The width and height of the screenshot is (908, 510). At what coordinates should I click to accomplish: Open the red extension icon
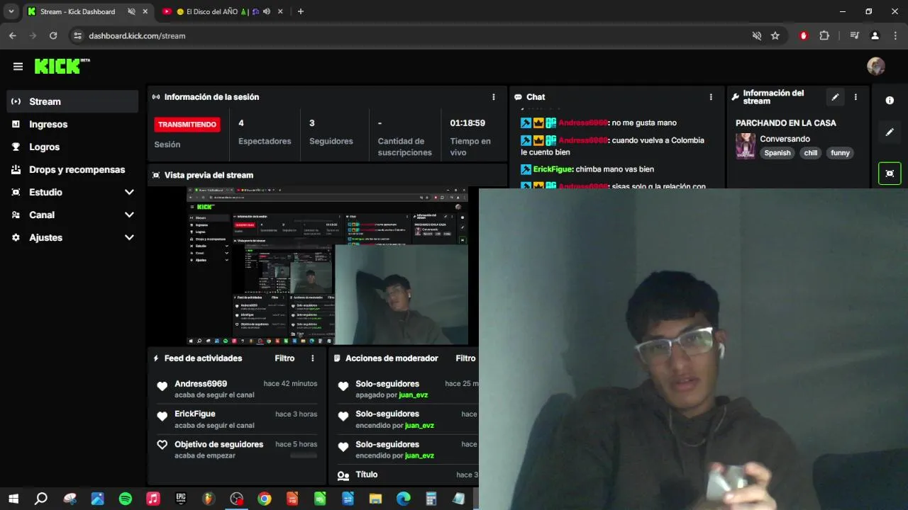[x=804, y=35]
